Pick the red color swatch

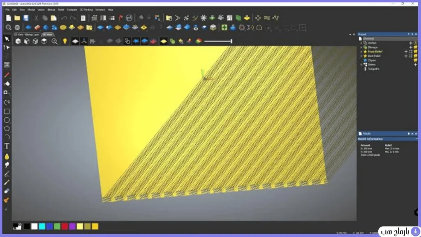(65, 226)
